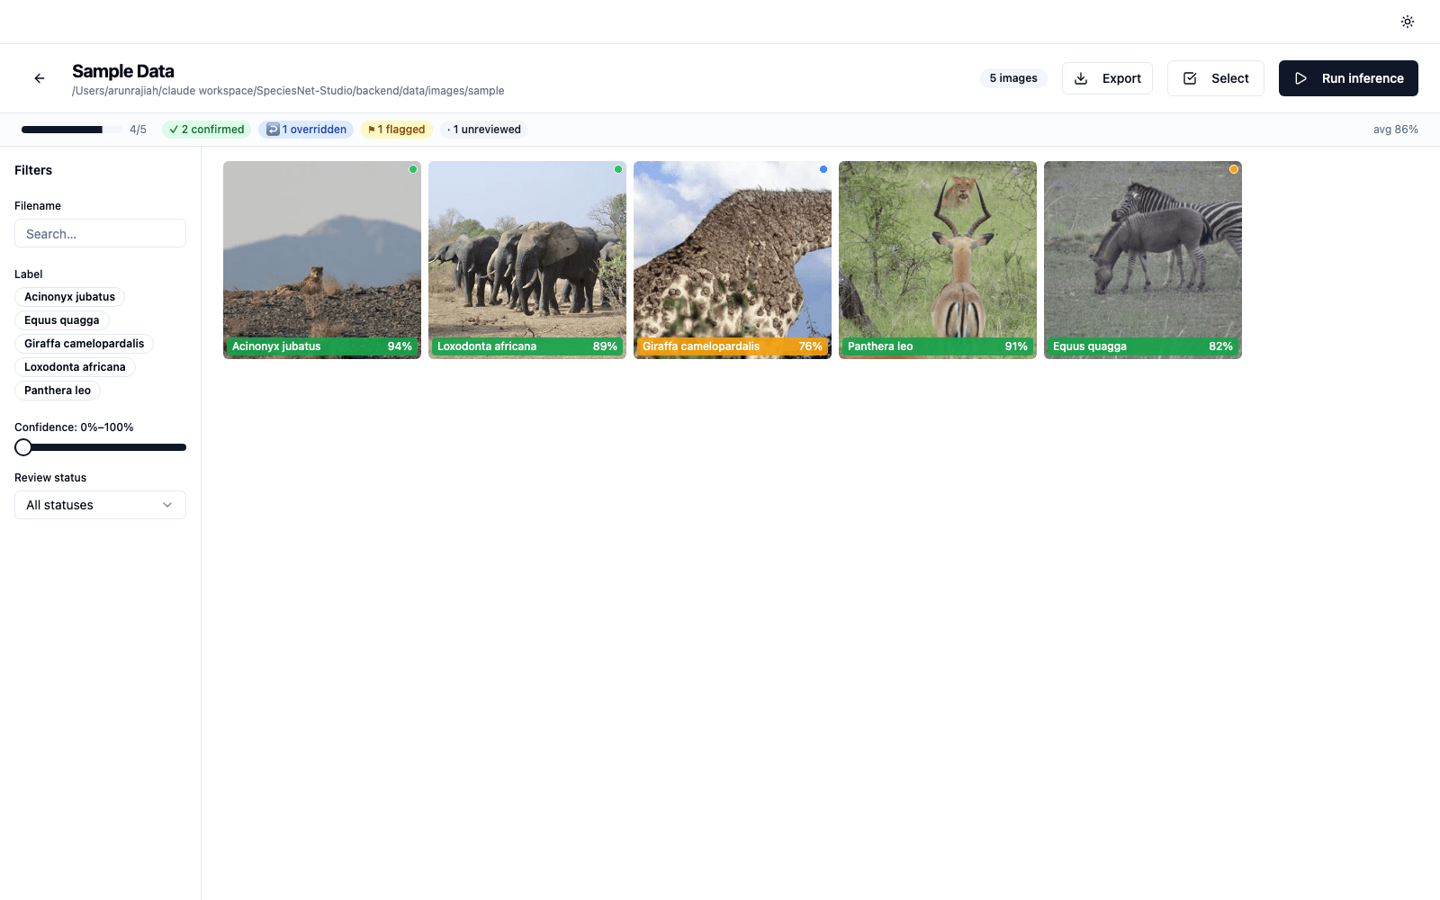The image size is (1440, 900).
Task: Click the Select button
Action: [1216, 78]
